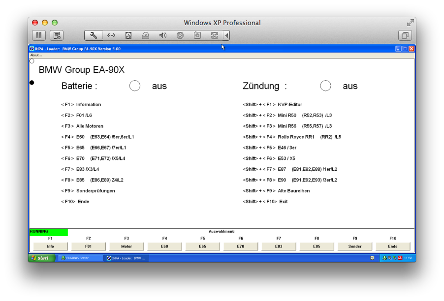Switch to EDIABAS Server taskbar item
444x301 pixels.
click(x=81, y=258)
